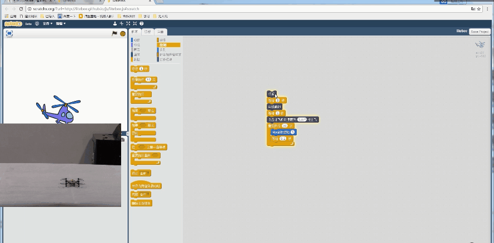Select the highlighted orange Control block category

(x=169, y=44)
